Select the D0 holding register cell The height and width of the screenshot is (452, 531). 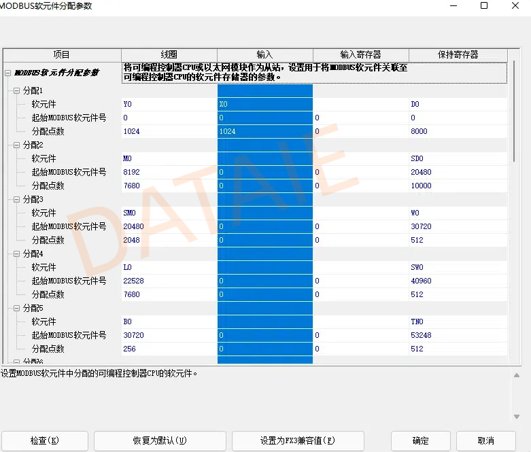click(x=458, y=104)
